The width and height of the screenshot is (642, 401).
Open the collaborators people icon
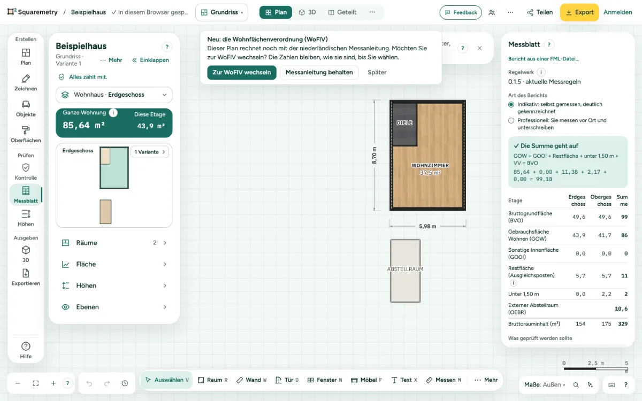point(492,12)
